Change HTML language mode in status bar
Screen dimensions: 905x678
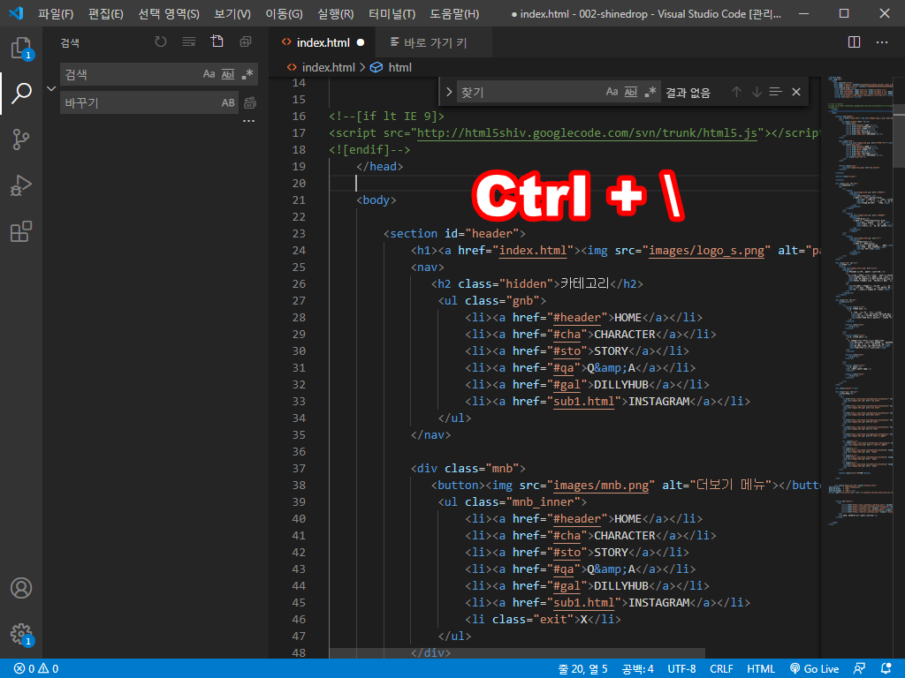pyautogui.click(x=761, y=669)
